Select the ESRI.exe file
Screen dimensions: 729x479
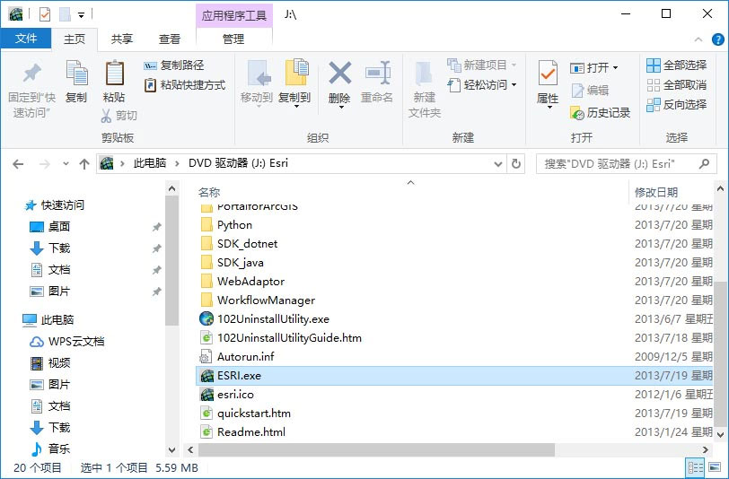click(x=454, y=375)
